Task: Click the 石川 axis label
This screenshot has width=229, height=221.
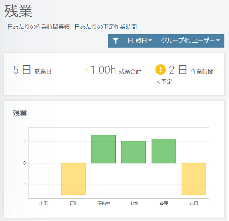Action: [x=73, y=203]
